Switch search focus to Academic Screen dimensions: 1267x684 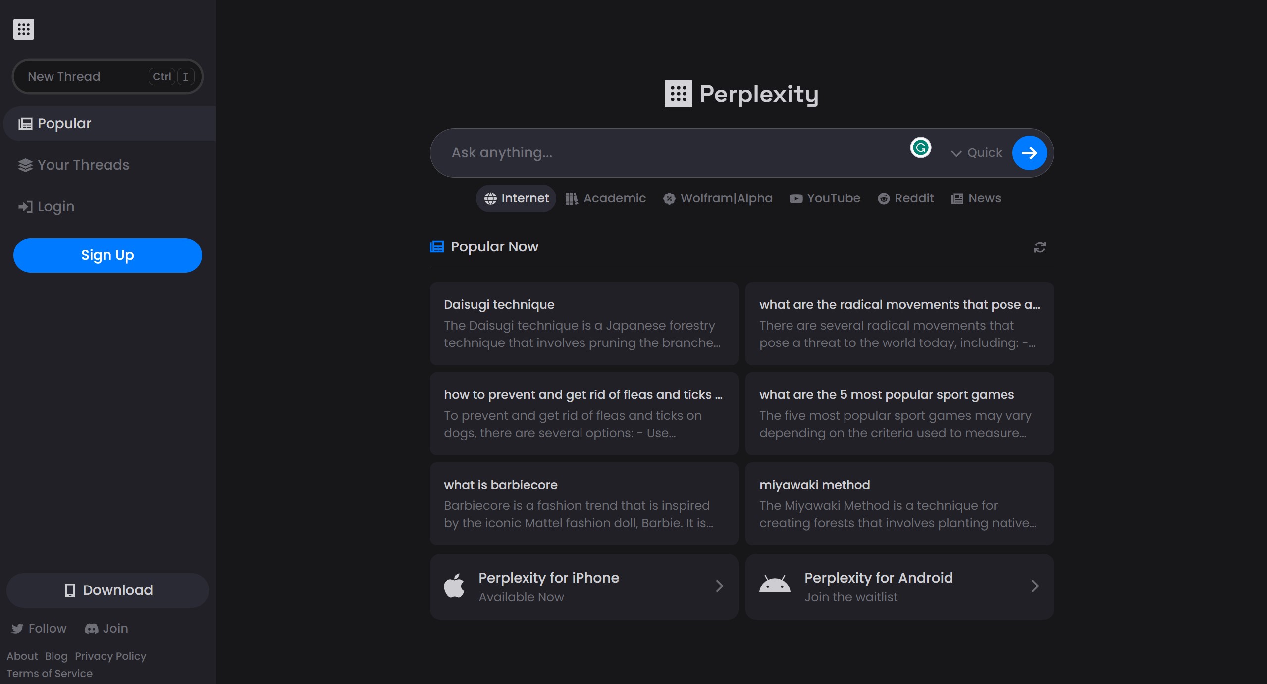605,198
